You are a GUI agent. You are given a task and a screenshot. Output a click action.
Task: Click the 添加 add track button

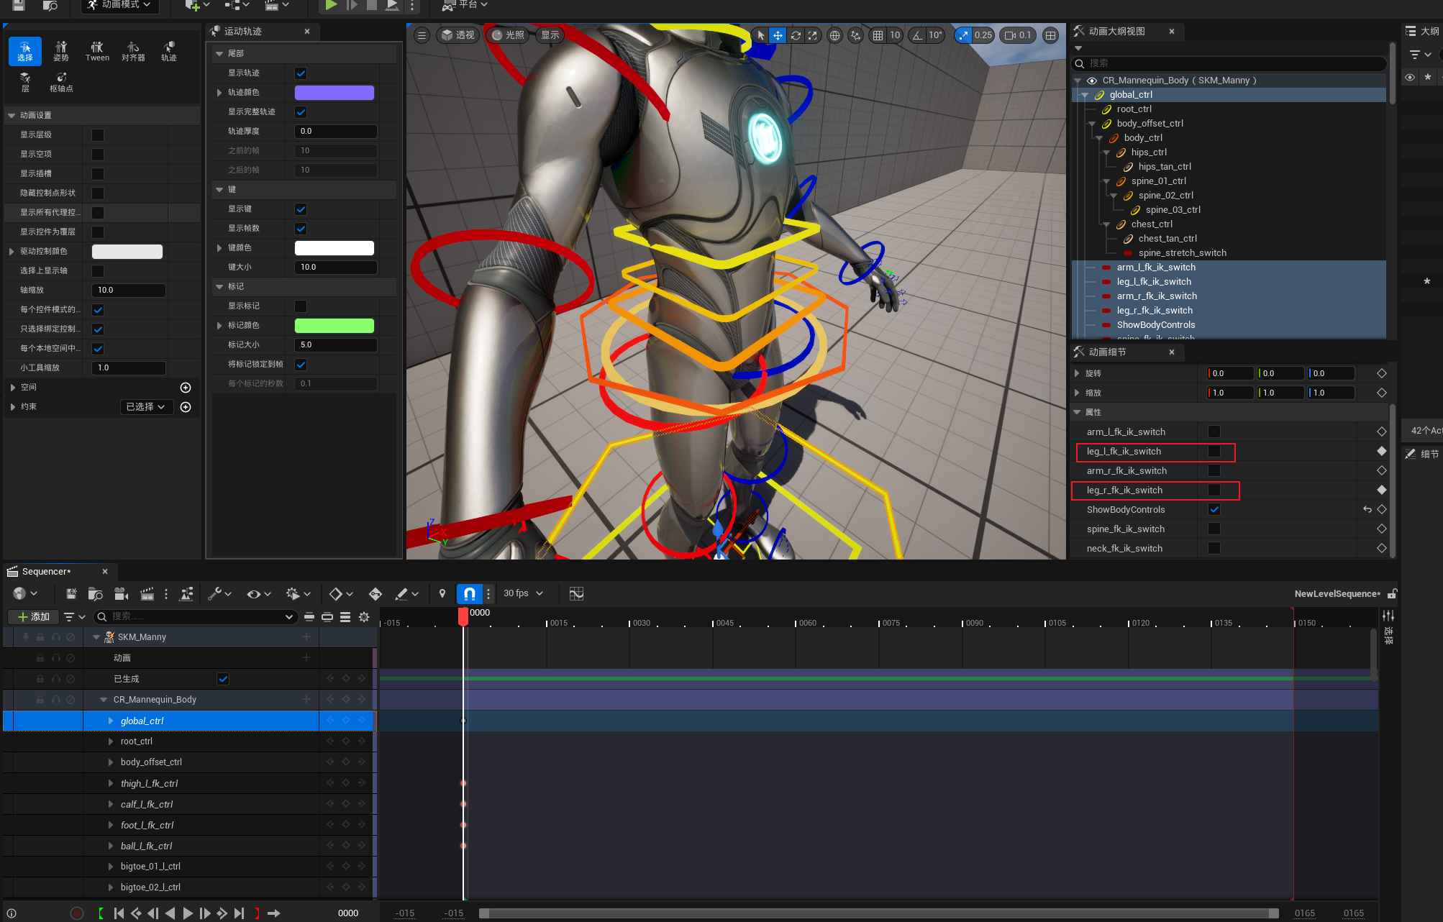(x=34, y=616)
